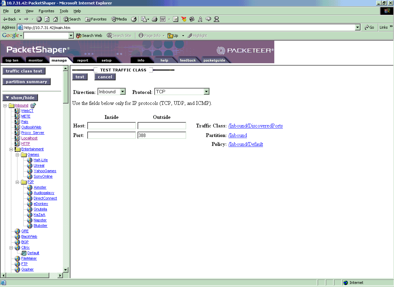Image resolution: width=394 pixels, height=287 pixels.
Task: Collapse the P2P folder node
Action: [17, 182]
